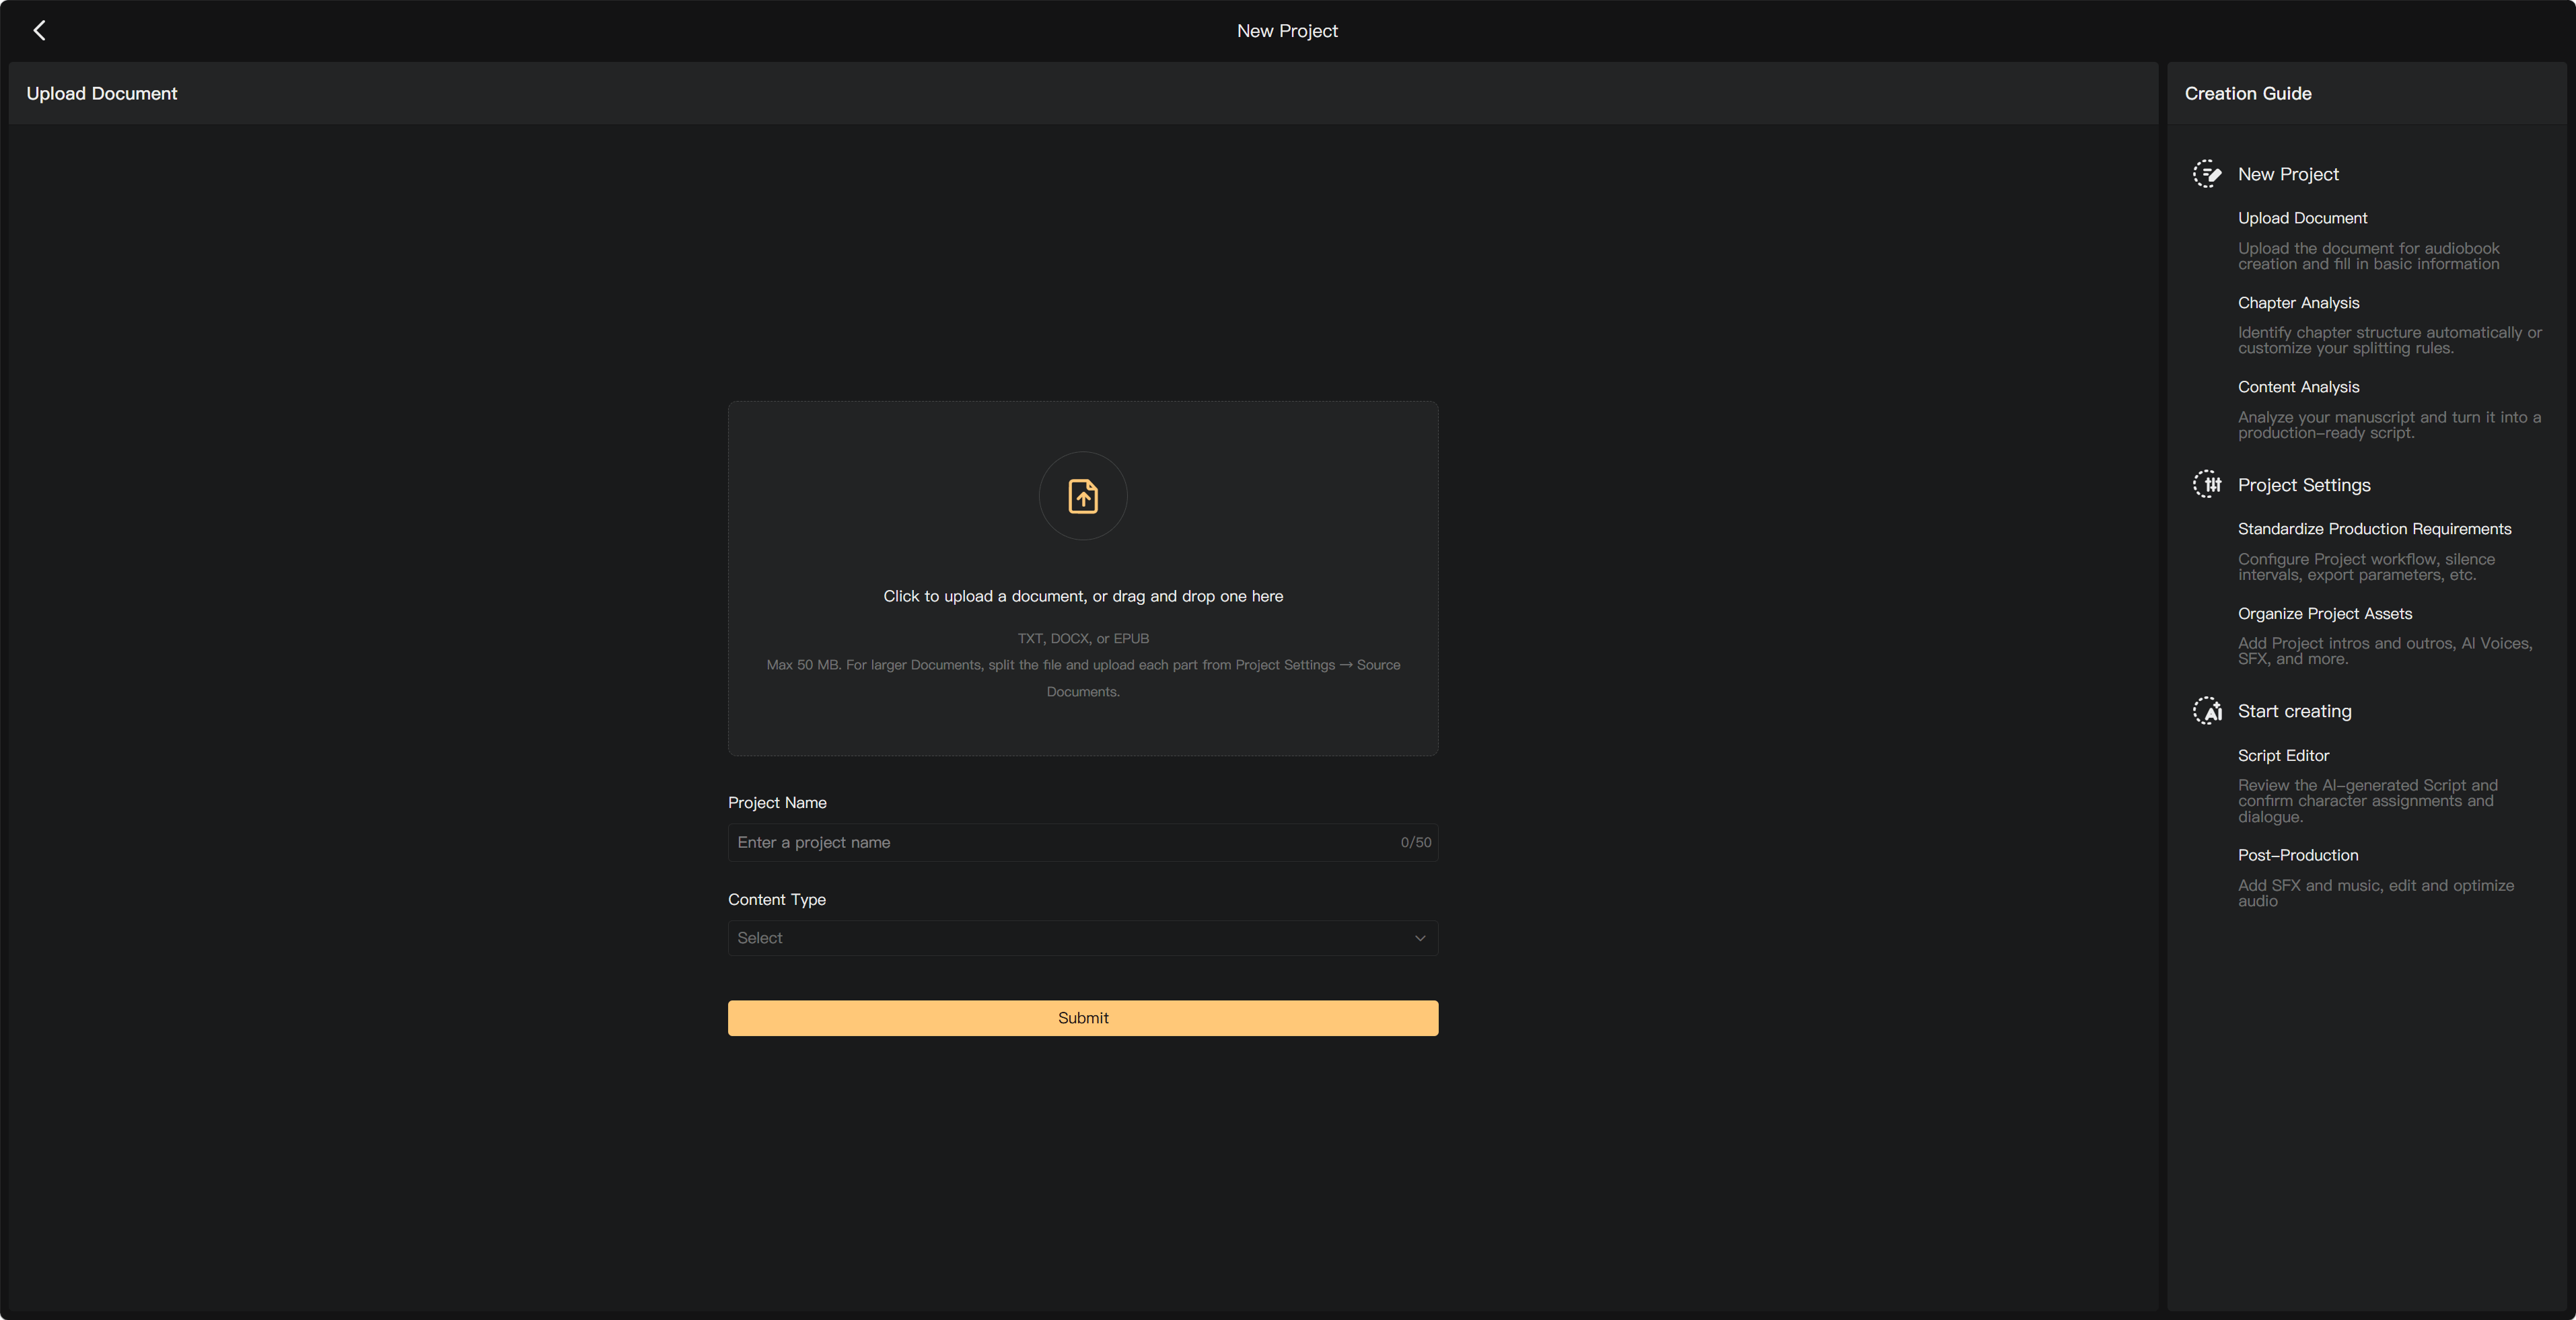The height and width of the screenshot is (1320, 2576).
Task: Click 'TXT, DOCX, or EPUB' format text
Action: [1083, 638]
